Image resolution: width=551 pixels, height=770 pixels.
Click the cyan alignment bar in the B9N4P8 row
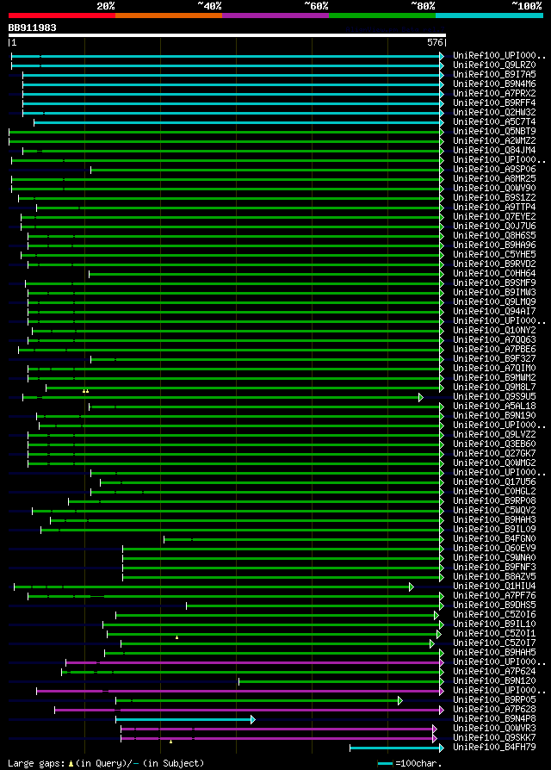tap(185, 719)
